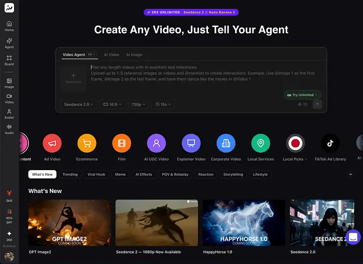The height and width of the screenshot is (264, 363).
Task: Open the HappyHorse 1.0 thumbnail
Action: pos(244,223)
